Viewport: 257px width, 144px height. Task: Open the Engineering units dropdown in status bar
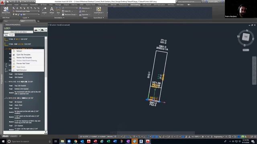point(219,136)
